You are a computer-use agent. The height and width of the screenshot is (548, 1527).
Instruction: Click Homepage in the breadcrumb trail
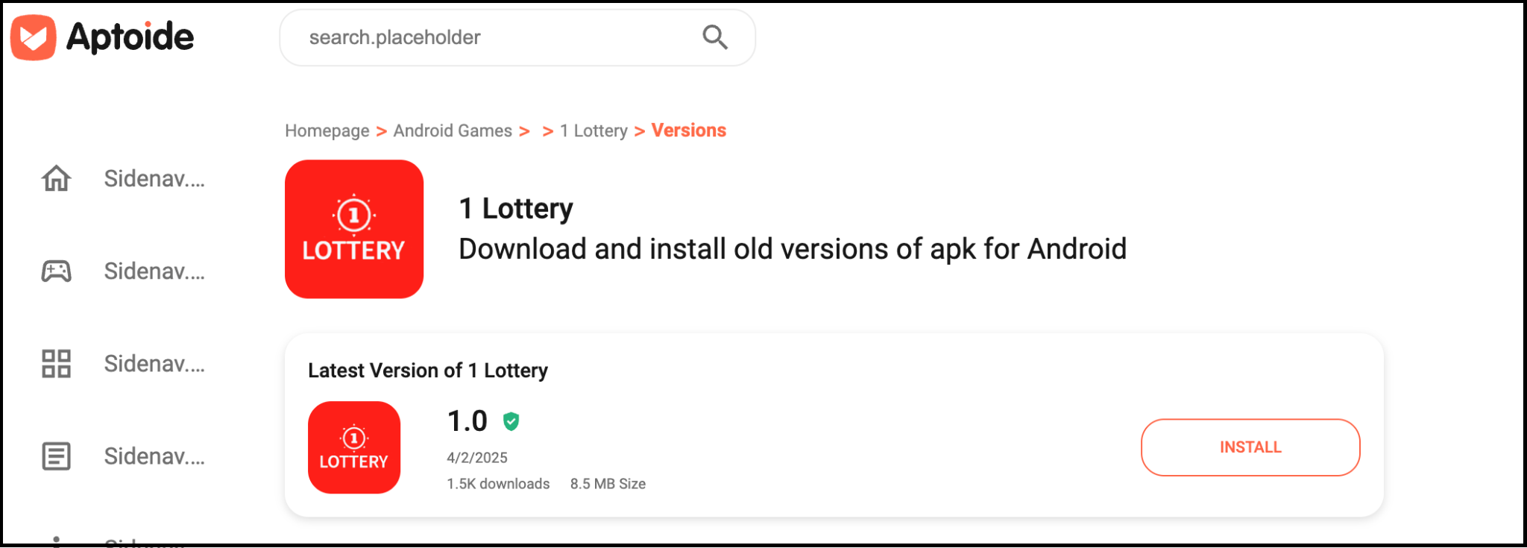click(327, 130)
